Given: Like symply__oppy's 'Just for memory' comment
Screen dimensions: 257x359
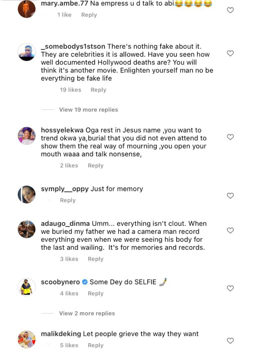Looking at the screenshot, I should (x=230, y=196).
